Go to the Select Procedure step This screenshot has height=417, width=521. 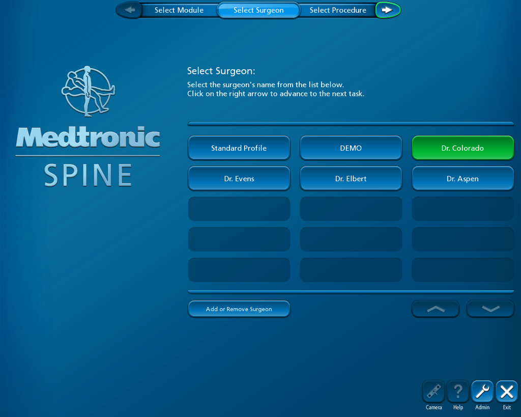tap(338, 10)
